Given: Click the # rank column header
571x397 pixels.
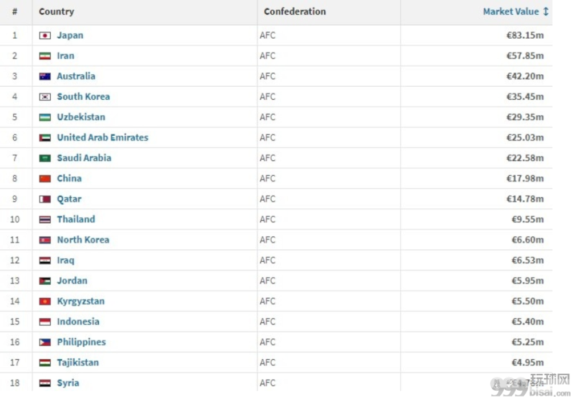Looking at the screenshot, I should tap(14, 11).
